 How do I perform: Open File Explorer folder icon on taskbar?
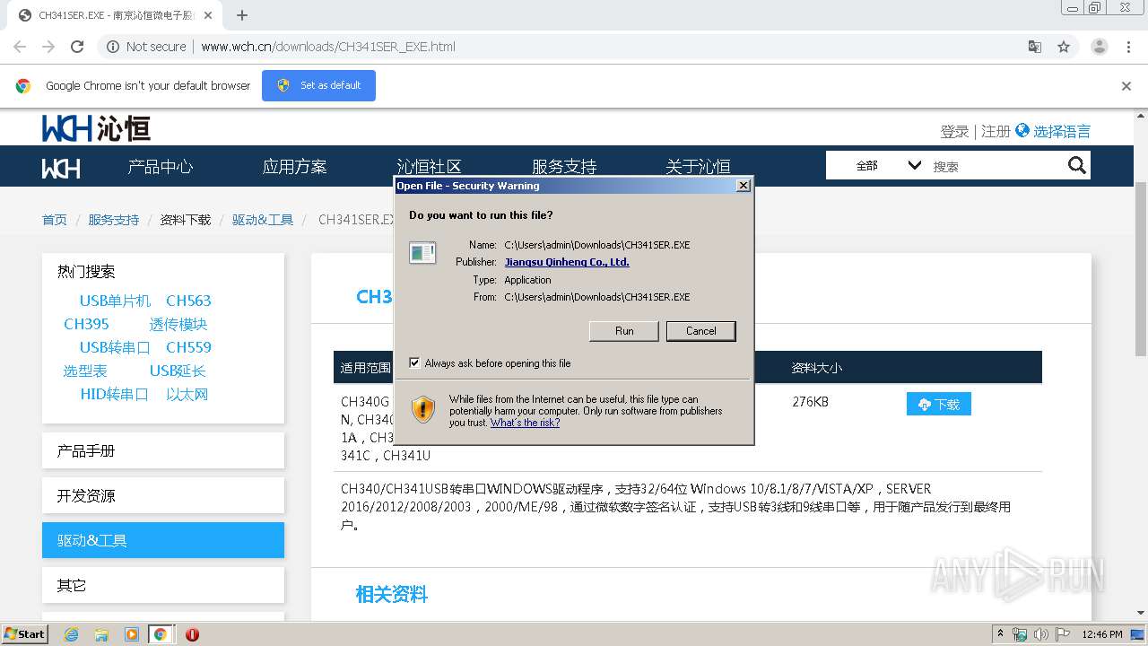pos(101,634)
